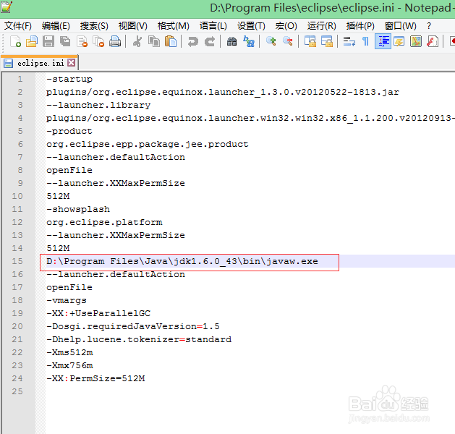
Task: Click the org.eclipse.platform line
Action: pos(104,222)
